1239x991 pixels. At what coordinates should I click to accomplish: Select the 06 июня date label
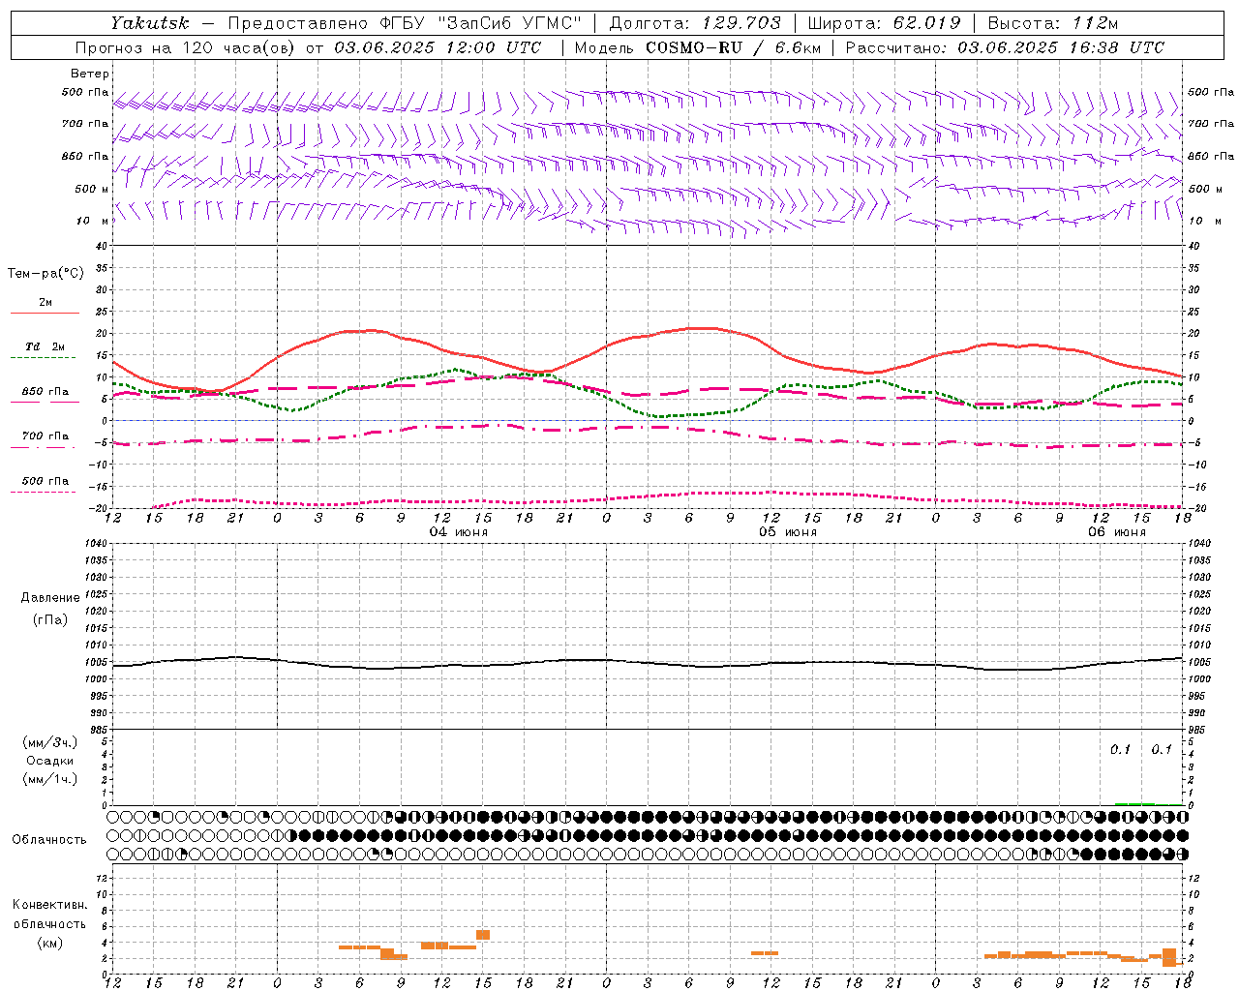(x=1117, y=532)
